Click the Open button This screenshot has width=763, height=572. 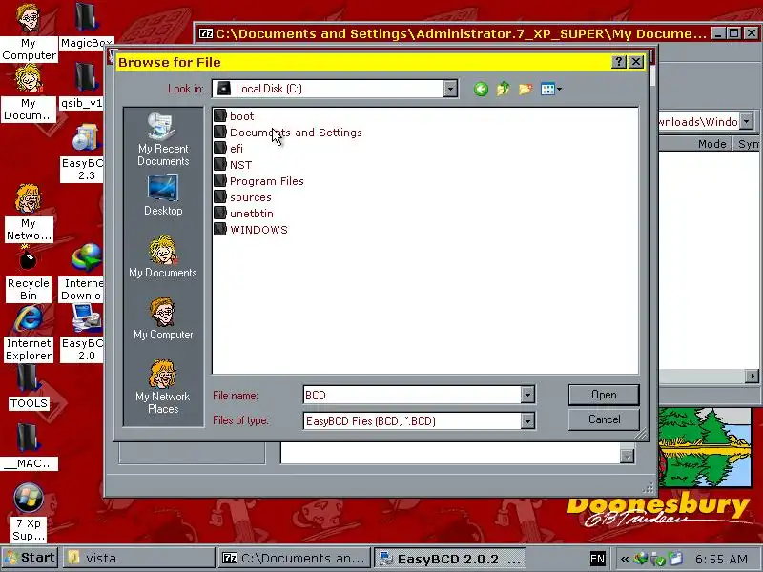[604, 395]
